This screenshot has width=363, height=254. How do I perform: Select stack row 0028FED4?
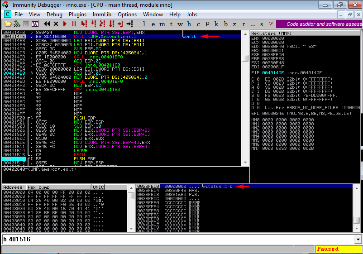[244, 190]
